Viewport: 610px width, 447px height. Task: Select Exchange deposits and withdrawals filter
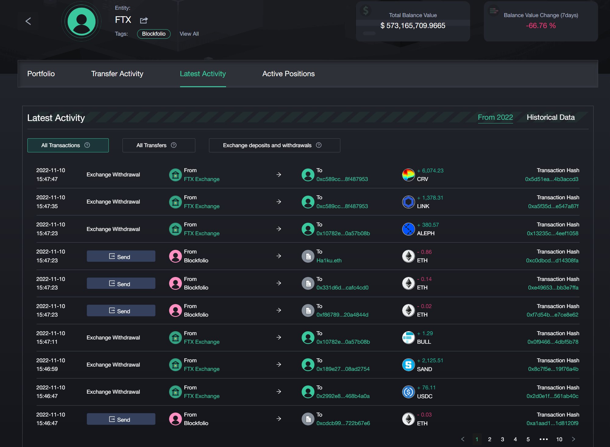tap(267, 145)
